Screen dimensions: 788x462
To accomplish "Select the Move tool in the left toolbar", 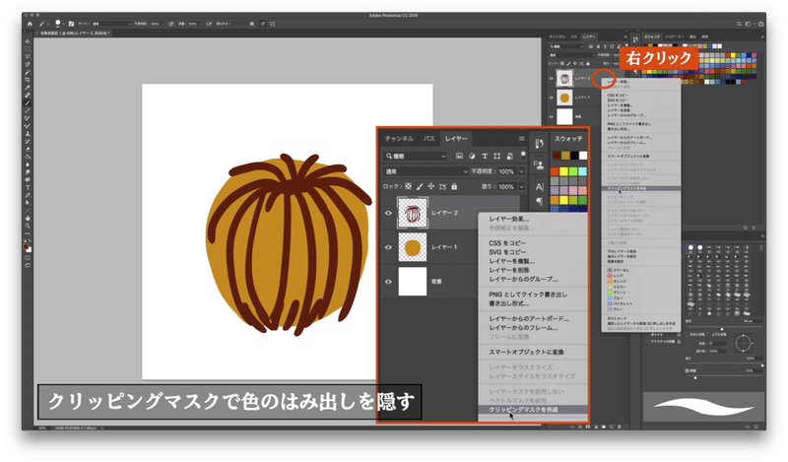I will coord(28,41).
